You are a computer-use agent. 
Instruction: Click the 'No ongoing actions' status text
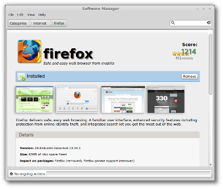(30, 174)
